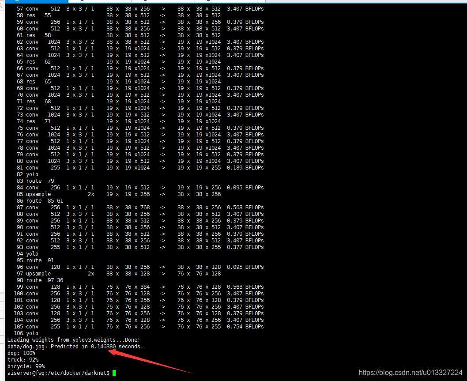Click the '76 x 76 x 384' input size on line 99
This screenshot has height=381, width=467.
click(x=128, y=287)
